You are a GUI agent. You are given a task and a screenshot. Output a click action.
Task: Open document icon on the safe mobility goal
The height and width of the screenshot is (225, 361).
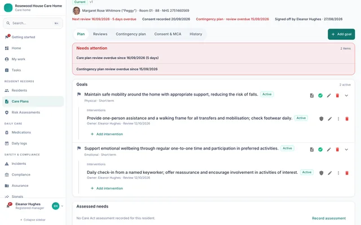tap(312, 96)
